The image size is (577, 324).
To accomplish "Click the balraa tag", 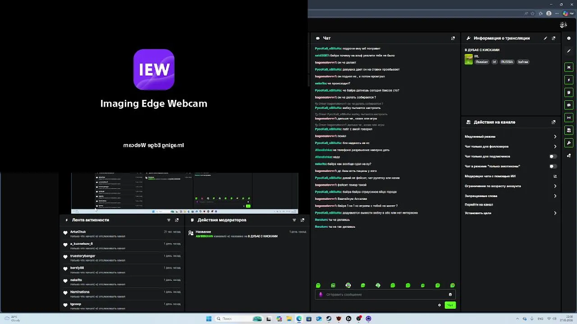I will coord(523,62).
